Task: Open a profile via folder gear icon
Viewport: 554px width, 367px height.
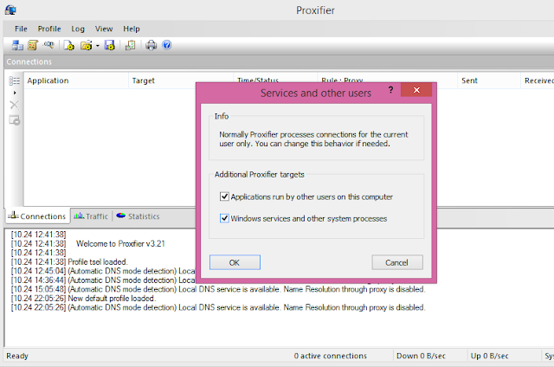Action: (x=87, y=45)
